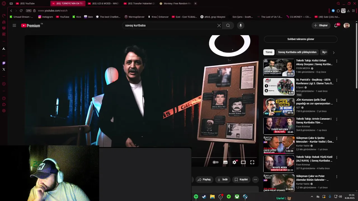The image size is (358, 201).
Task: Click the İndir download button
Action: pos(223,180)
